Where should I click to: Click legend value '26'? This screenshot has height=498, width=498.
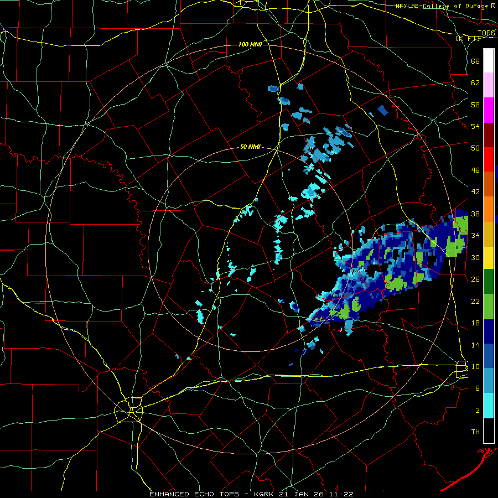pyautogui.click(x=475, y=279)
